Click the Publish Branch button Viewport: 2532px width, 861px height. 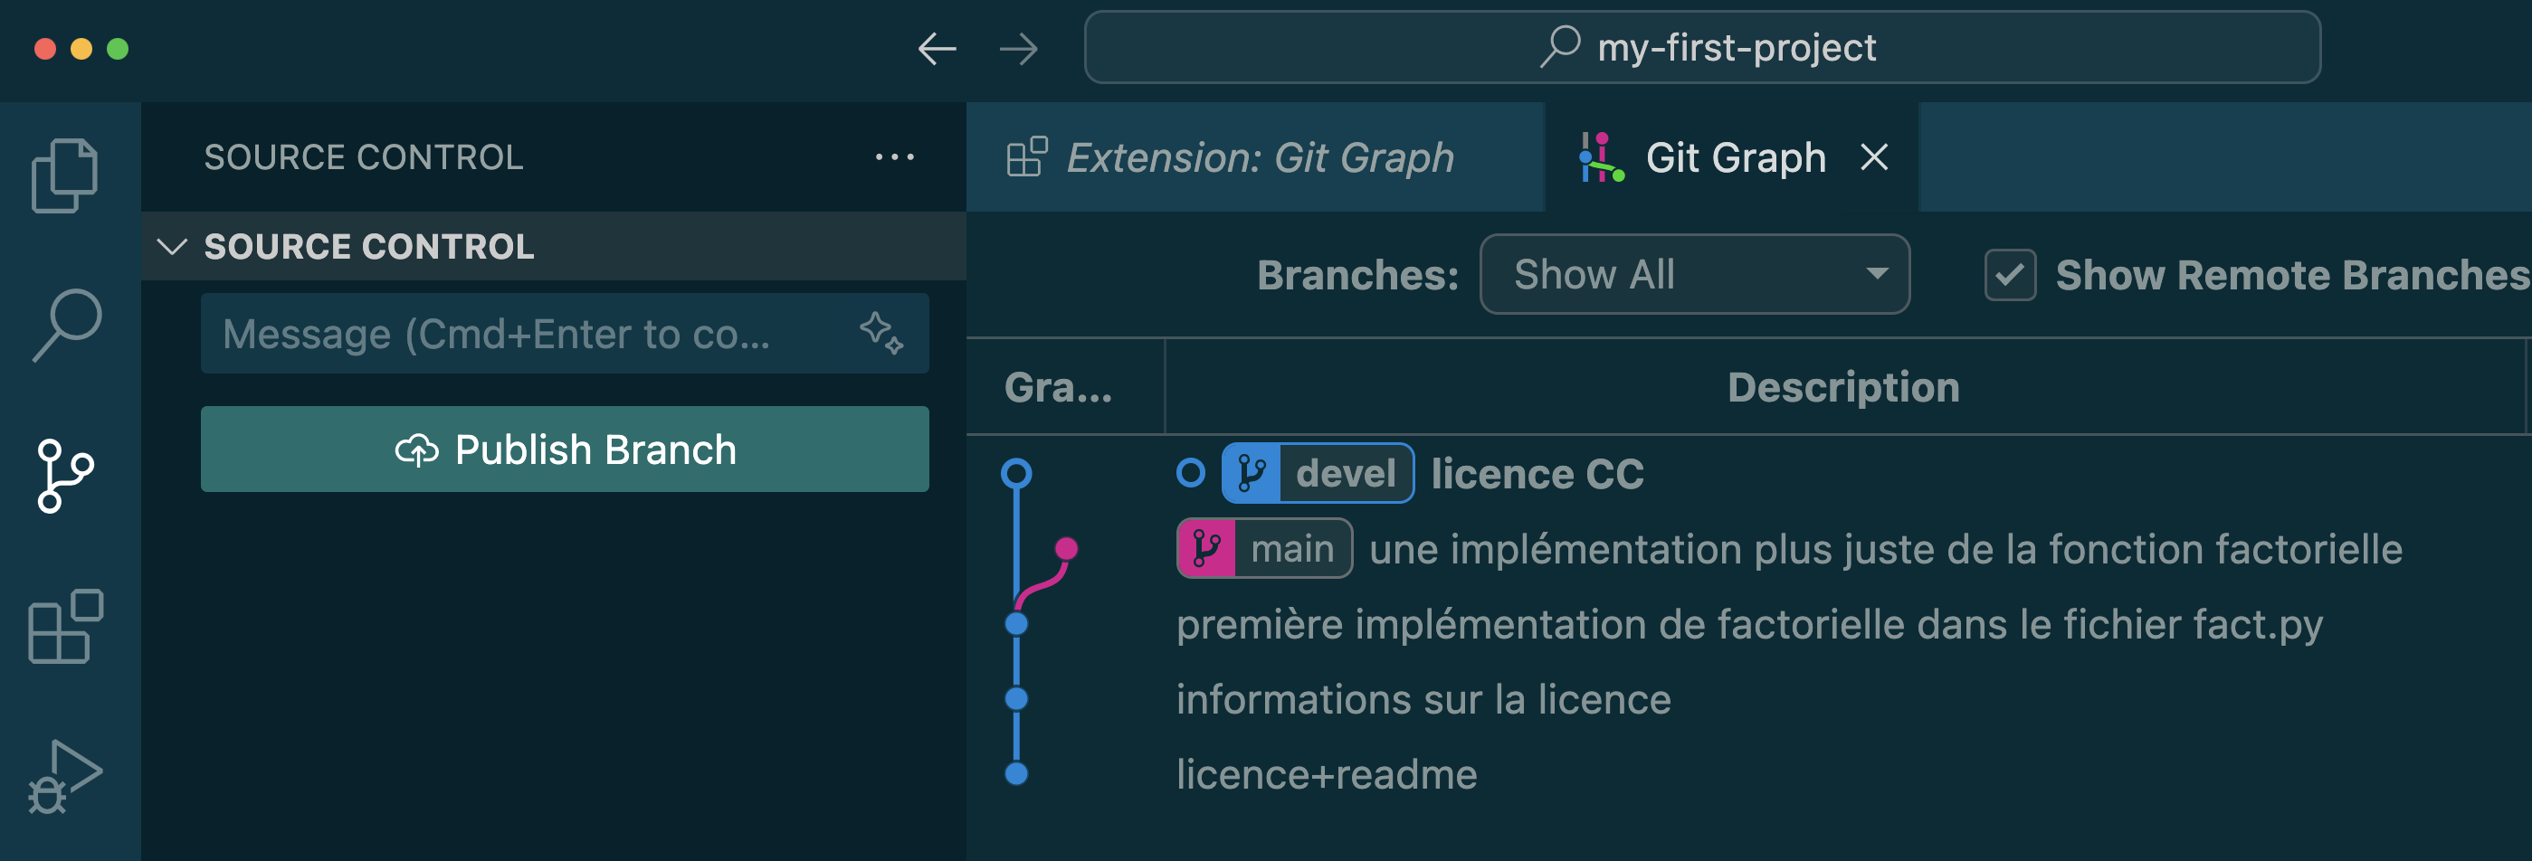pyautogui.click(x=564, y=449)
